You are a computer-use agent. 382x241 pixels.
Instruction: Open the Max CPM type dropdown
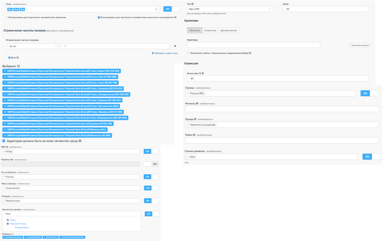tap(229, 9)
